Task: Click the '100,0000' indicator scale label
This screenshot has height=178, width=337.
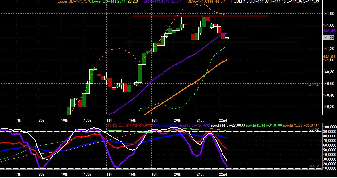Action: coord(329,127)
